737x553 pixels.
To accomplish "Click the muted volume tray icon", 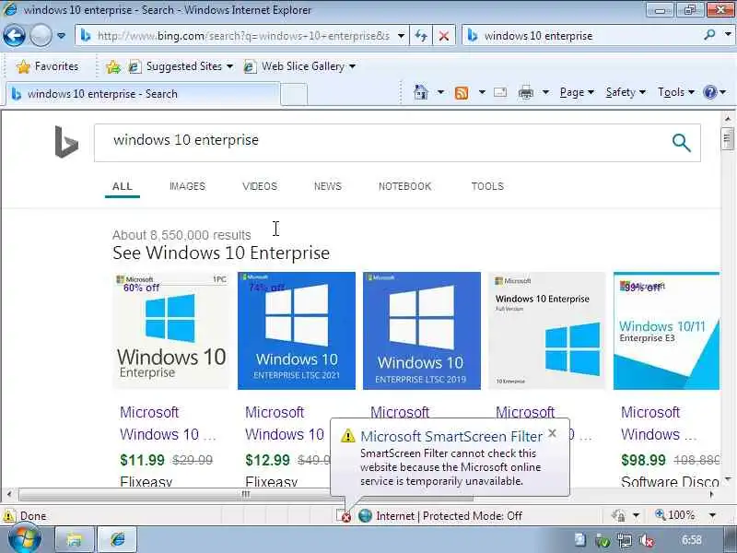I will pos(648,541).
